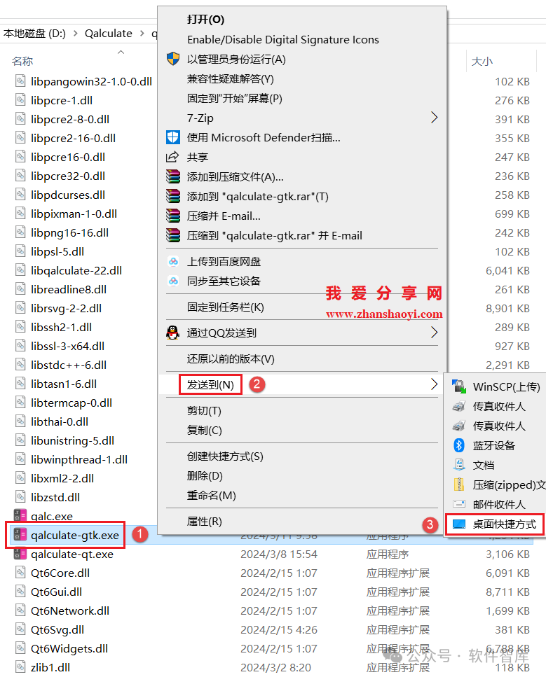
Task: Select Desktop shortcut (桌面快捷方式) option
Action: [503, 524]
